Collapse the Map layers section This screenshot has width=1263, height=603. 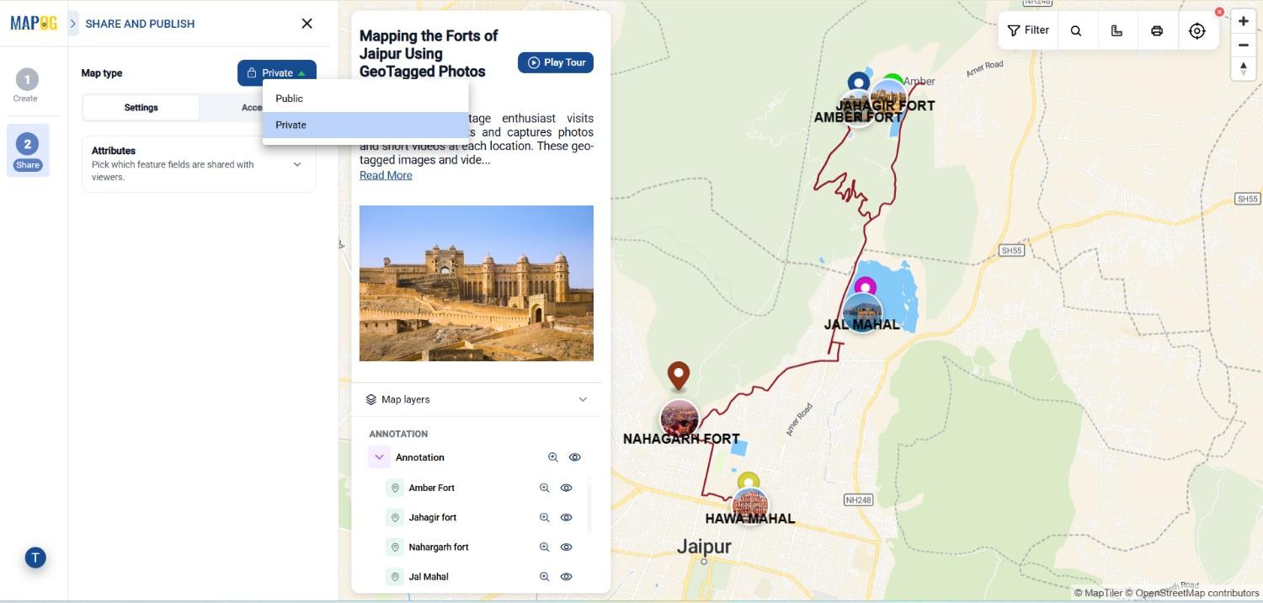pos(583,399)
